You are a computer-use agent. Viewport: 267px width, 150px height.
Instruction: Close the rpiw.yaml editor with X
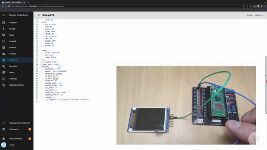38,15
